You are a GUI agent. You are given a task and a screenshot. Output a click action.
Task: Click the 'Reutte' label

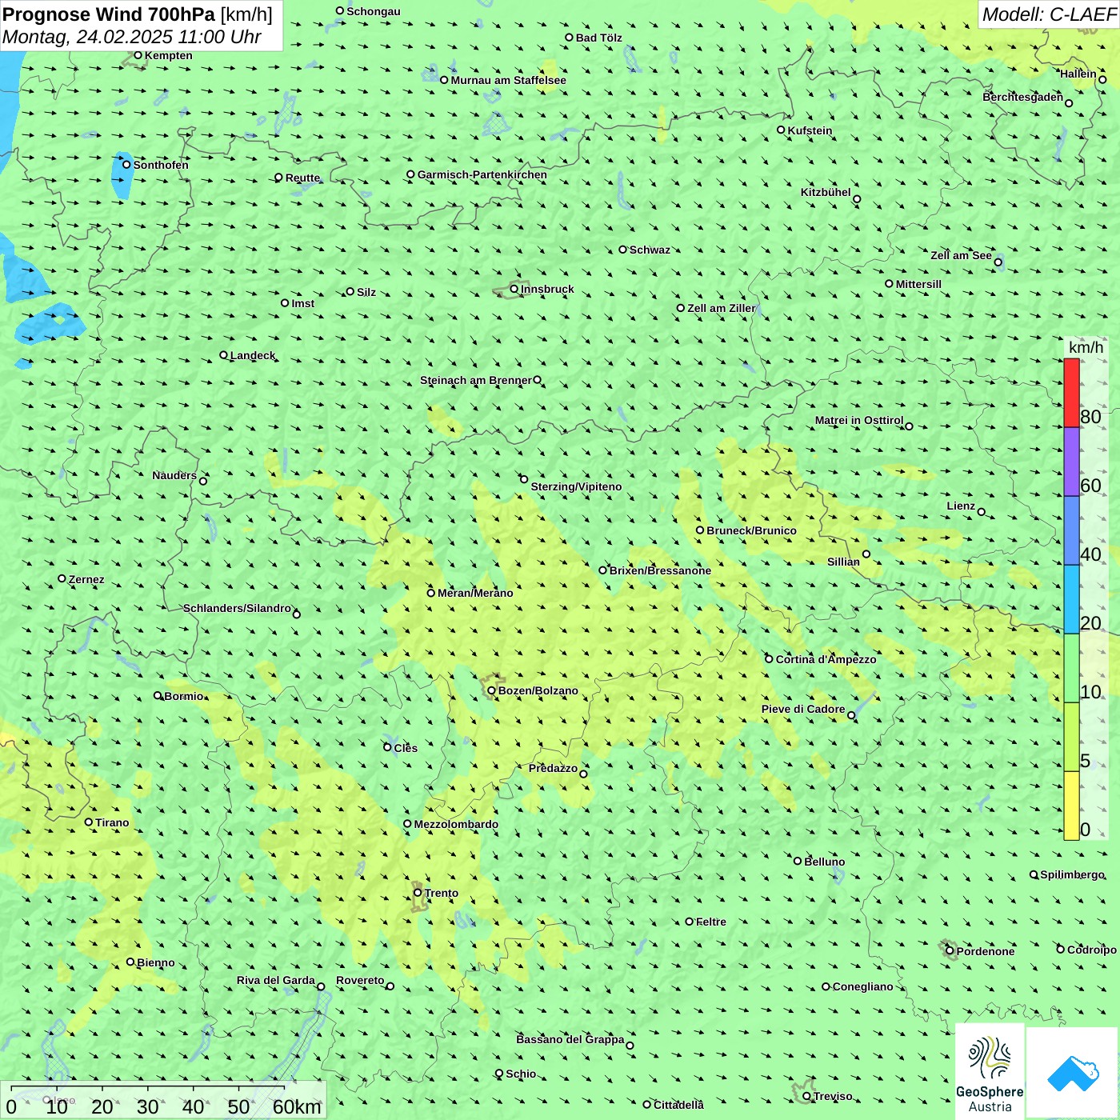(302, 178)
